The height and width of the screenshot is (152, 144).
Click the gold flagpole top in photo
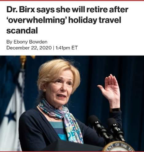point(23,62)
